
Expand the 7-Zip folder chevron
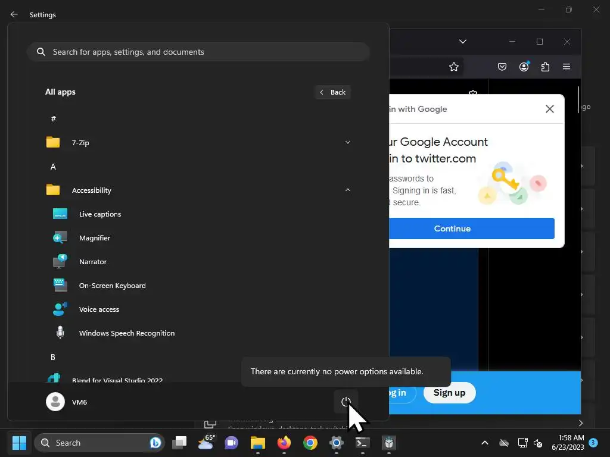(x=348, y=143)
